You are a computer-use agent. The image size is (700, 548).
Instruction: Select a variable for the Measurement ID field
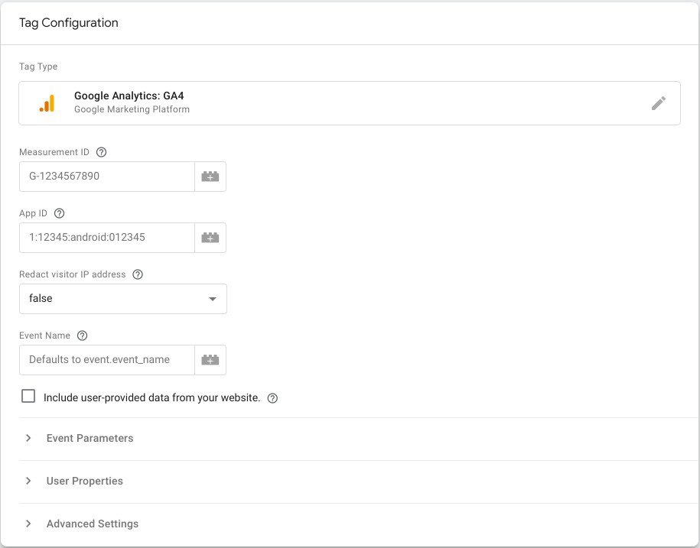point(210,177)
